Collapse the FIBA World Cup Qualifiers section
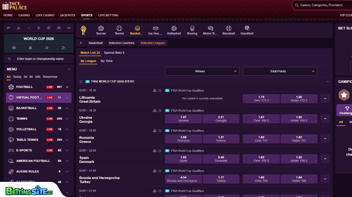 [328, 81]
